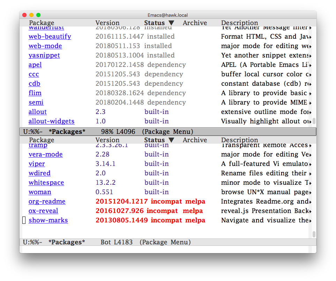Sort by Status in lower pane header
This screenshot has height=281, width=336.
(159, 140)
